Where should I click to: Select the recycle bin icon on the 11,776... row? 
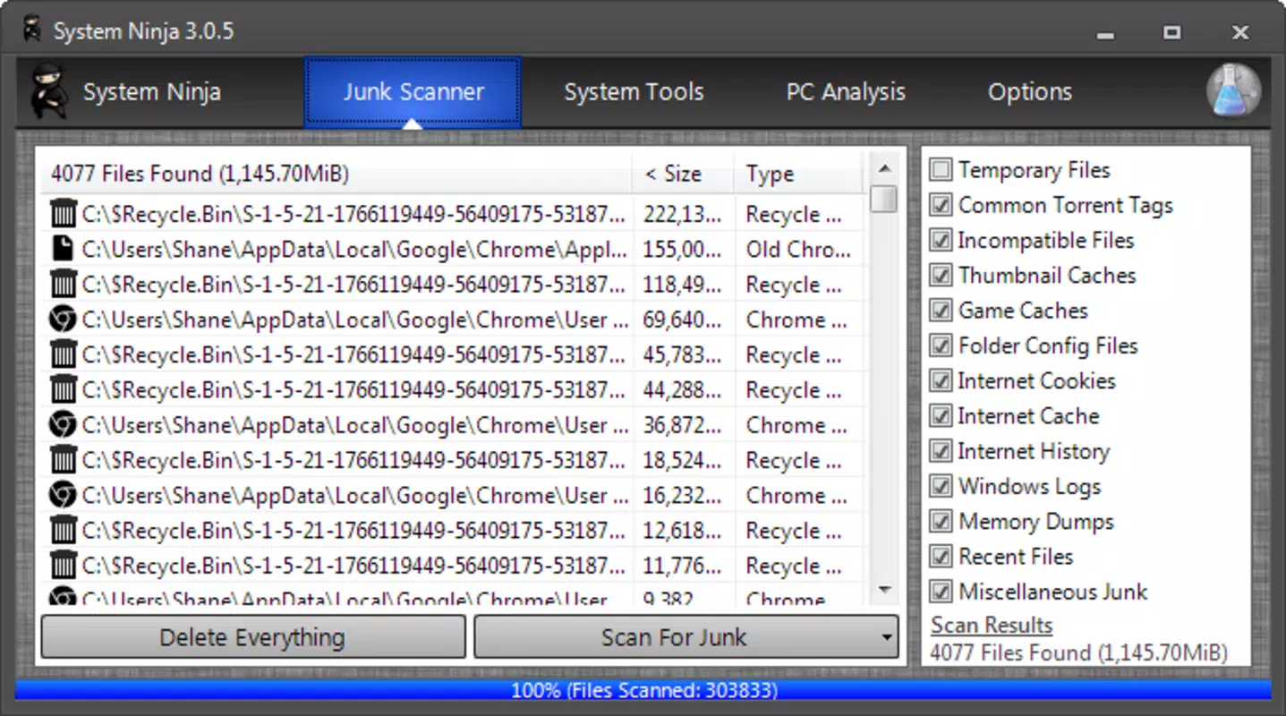pyautogui.click(x=63, y=566)
